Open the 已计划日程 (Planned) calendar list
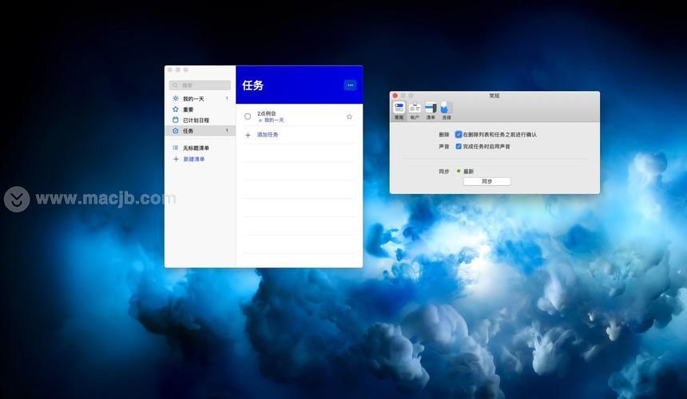Viewport: 687px width, 399px height. point(200,120)
